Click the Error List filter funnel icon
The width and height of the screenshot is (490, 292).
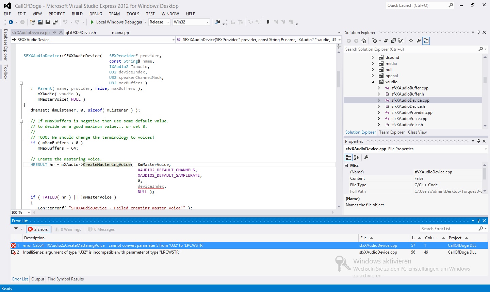point(16,229)
